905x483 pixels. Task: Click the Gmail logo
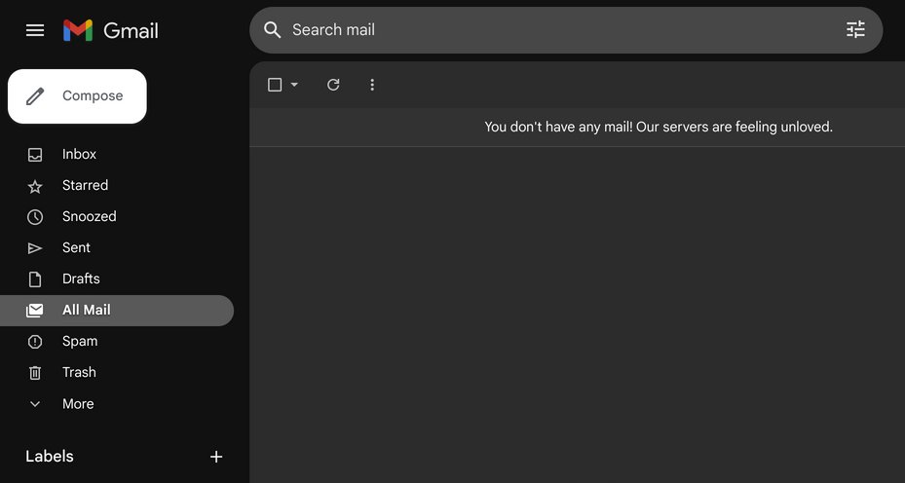tap(111, 30)
